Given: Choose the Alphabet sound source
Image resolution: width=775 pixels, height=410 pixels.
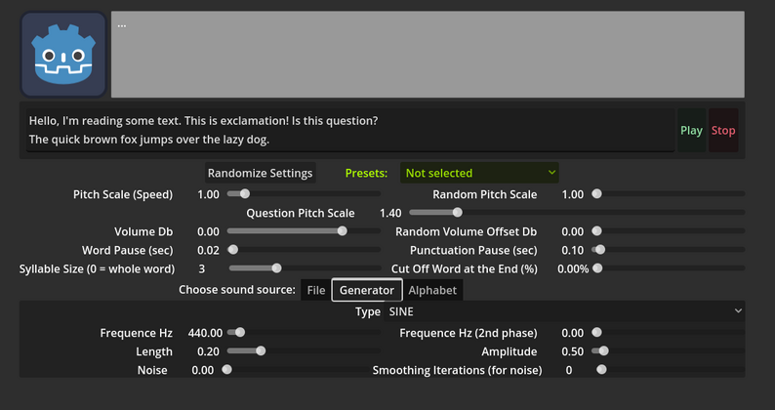Looking at the screenshot, I should click(x=432, y=290).
